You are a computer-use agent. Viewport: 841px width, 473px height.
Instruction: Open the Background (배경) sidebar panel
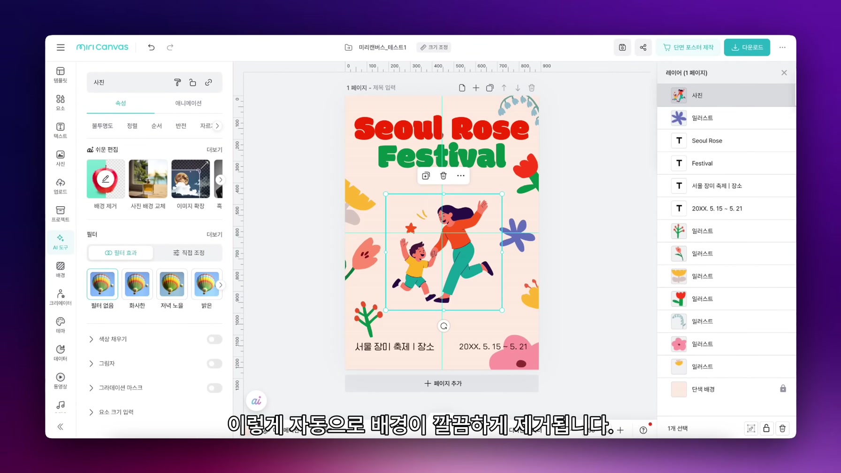click(x=61, y=270)
